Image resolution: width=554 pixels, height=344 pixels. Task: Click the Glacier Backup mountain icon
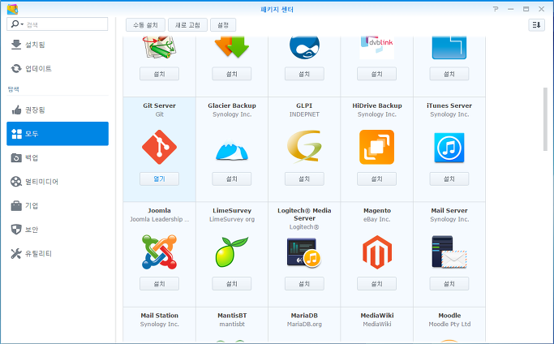coord(232,149)
